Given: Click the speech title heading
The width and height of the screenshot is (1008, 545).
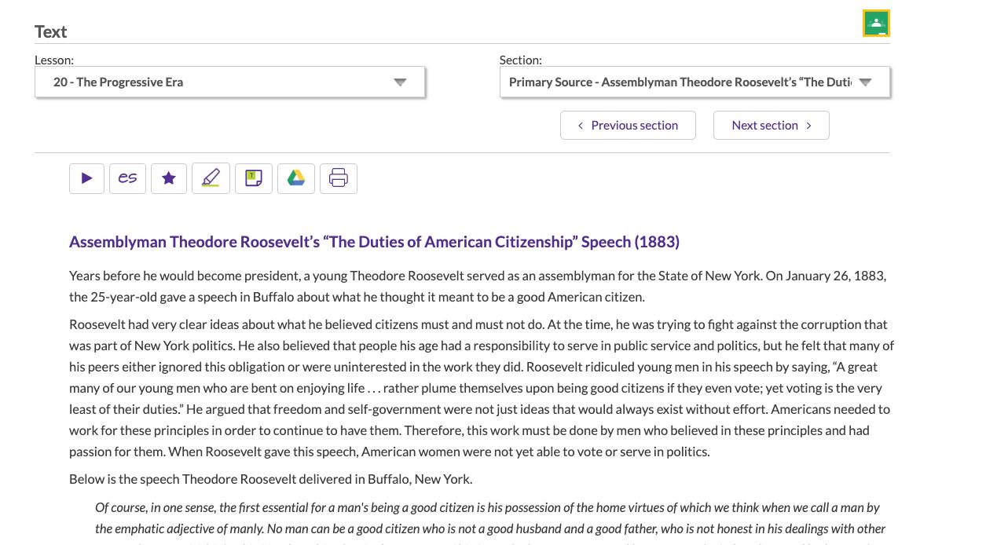Looking at the screenshot, I should [x=374, y=242].
